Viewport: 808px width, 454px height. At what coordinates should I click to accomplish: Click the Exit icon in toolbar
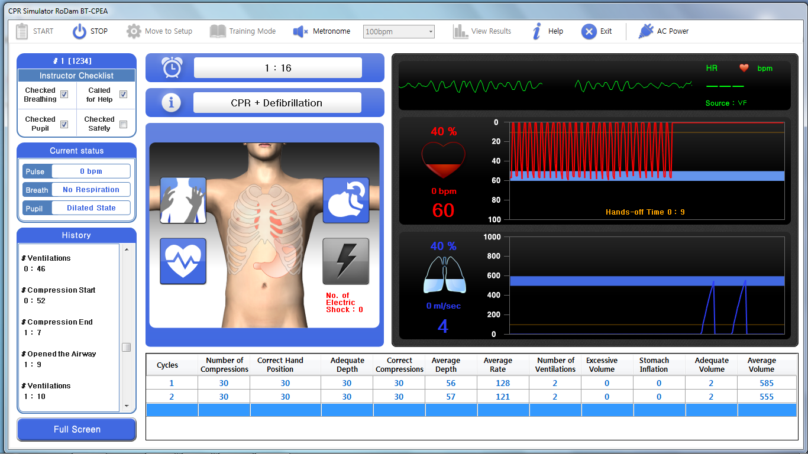pyautogui.click(x=589, y=31)
